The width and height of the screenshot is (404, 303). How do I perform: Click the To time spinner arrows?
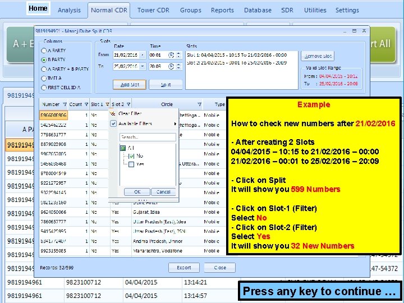178,66
